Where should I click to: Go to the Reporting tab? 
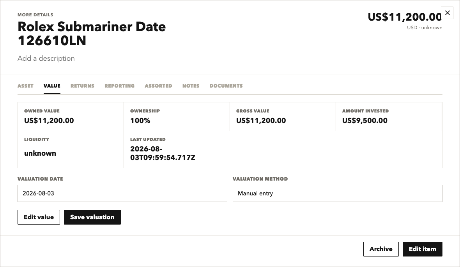119,86
